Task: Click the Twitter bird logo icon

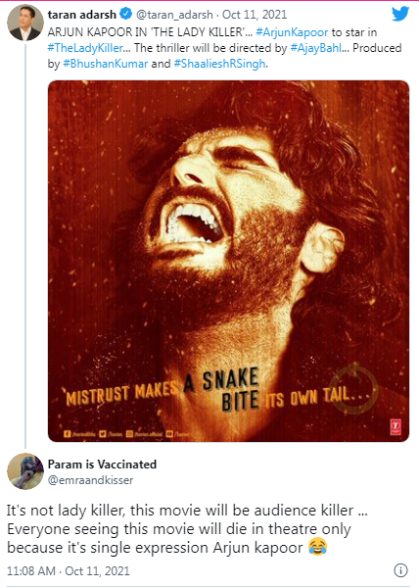Action: point(400,14)
